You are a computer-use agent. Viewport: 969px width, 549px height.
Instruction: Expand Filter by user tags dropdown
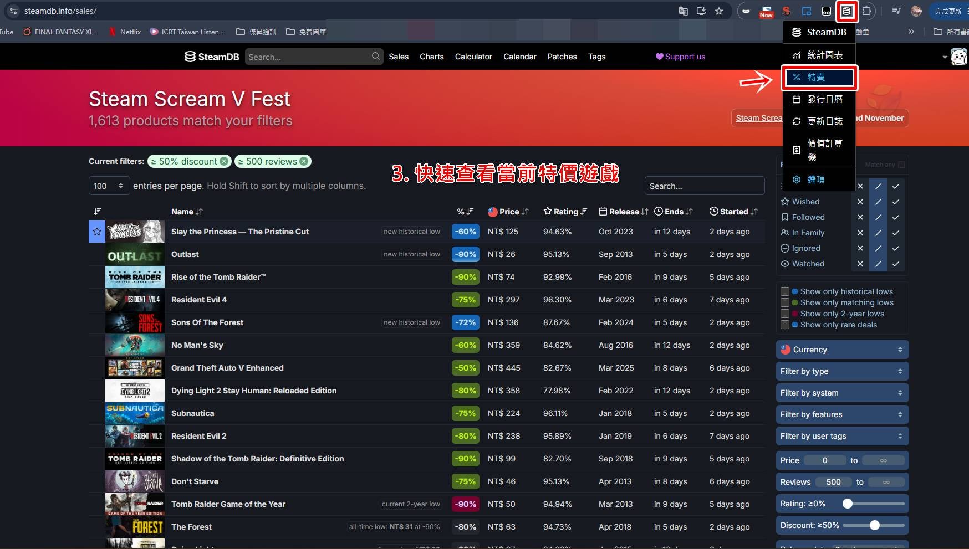pos(842,436)
